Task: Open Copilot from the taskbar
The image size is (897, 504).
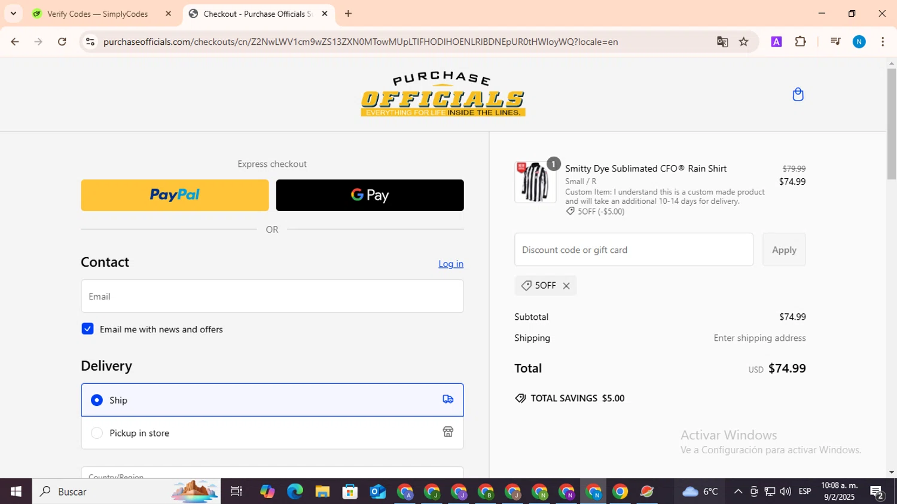Action: click(267, 491)
